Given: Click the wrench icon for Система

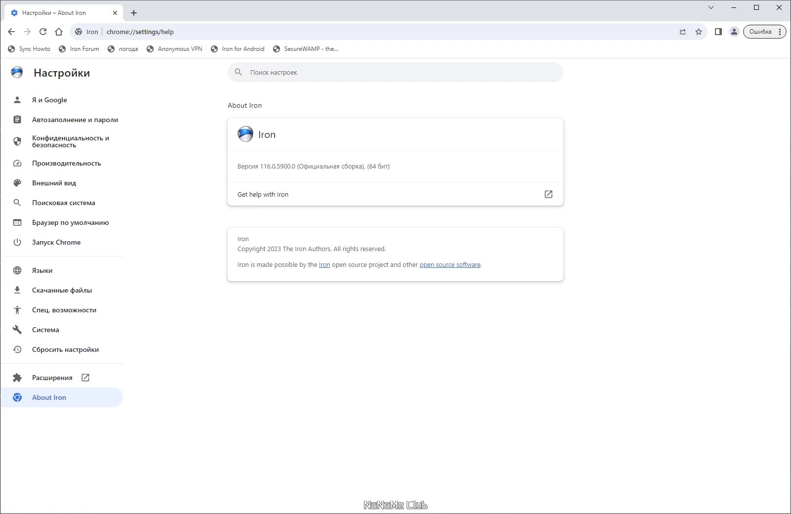Looking at the screenshot, I should coord(17,330).
